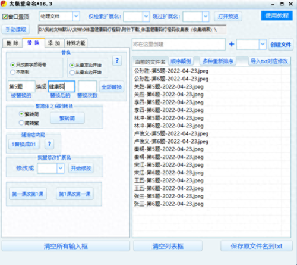The height and width of the screenshot is (265, 297).
Task: Select file 李四-第6题-2022-04-23.jpeg
Action: point(169,110)
